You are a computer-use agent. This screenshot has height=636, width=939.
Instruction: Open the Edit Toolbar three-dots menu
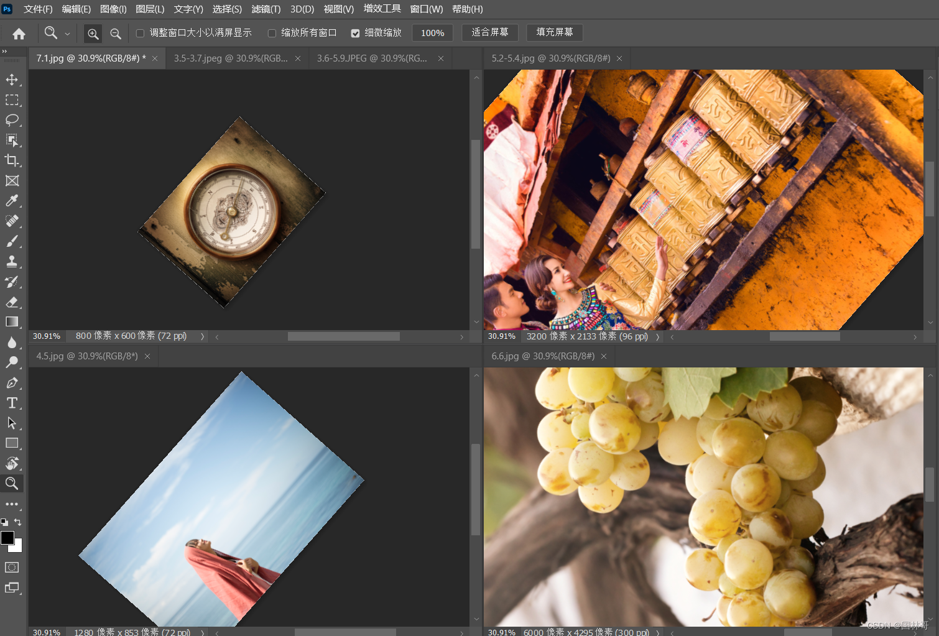click(x=12, y=504)
